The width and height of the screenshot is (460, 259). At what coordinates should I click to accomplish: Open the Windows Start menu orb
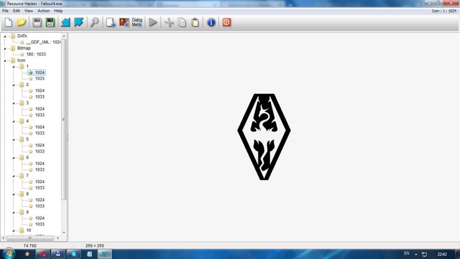(x=8, y=253)
